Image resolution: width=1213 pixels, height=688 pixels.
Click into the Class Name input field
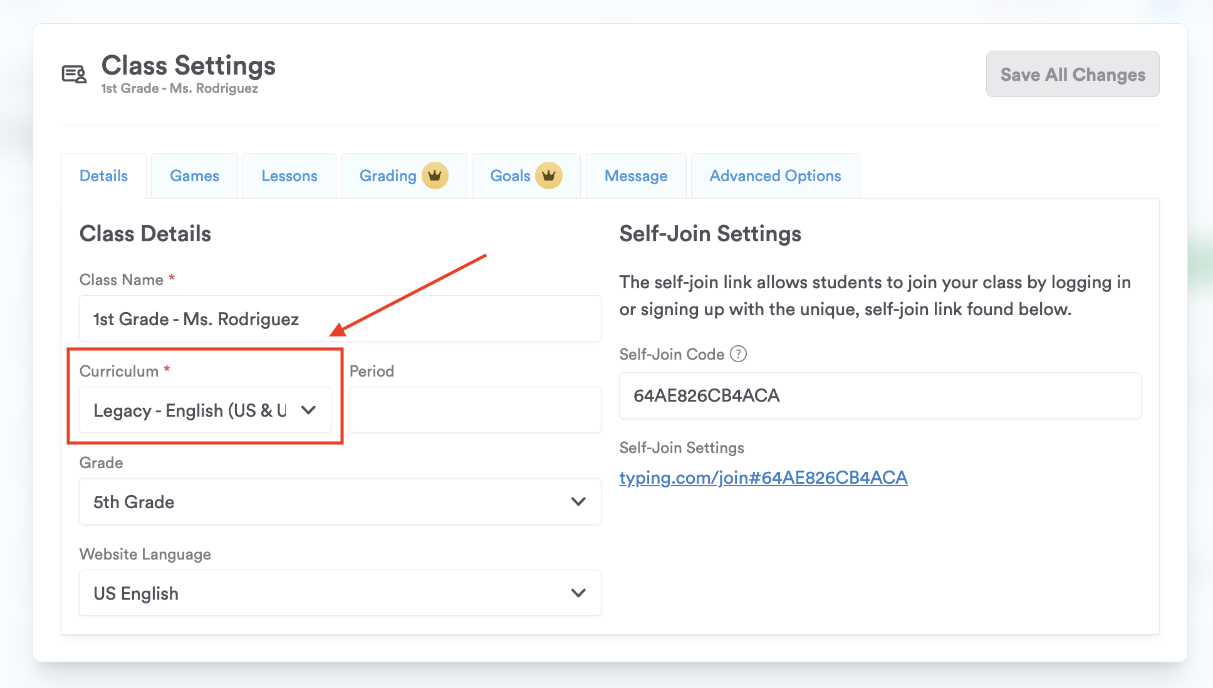(340, 319)
